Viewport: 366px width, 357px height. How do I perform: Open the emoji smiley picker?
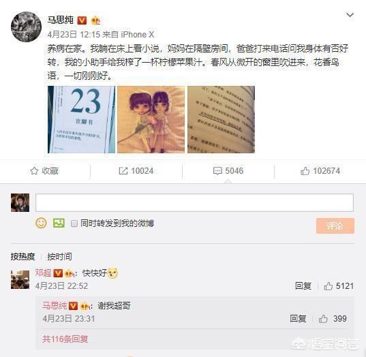point(41,223)
